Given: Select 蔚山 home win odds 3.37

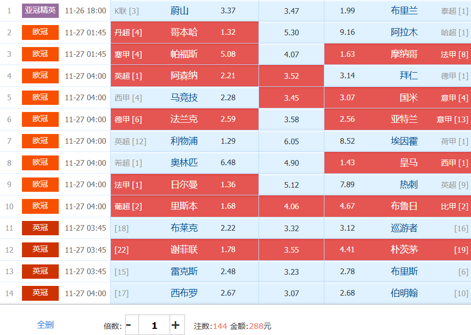Looking at the screenshot, I should click(184, 11).
